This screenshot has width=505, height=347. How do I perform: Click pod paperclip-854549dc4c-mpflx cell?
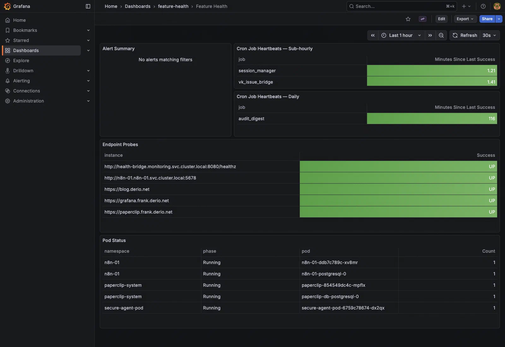pyautogui.click(x=349, y=285)
